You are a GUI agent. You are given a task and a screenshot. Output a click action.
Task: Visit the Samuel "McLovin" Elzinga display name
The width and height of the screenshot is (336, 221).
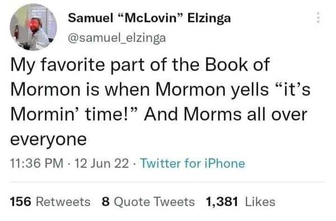point(150,18)
